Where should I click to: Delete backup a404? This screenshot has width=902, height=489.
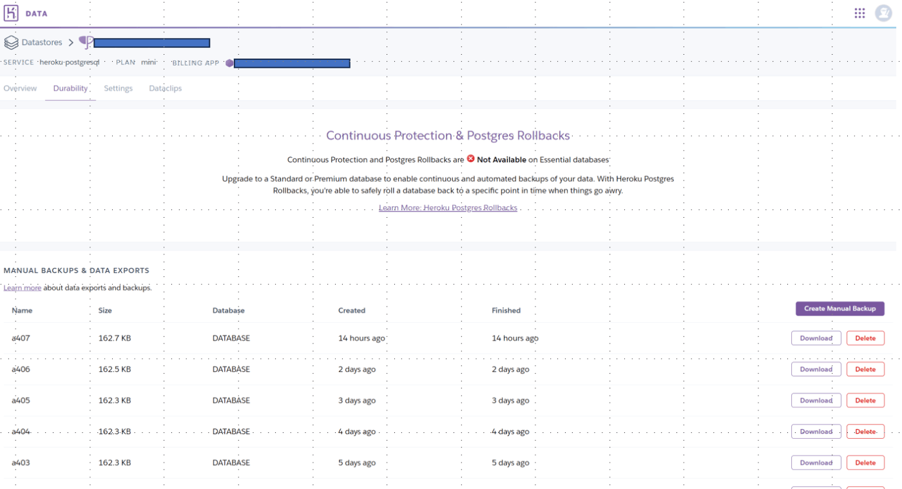coord(865,432)
